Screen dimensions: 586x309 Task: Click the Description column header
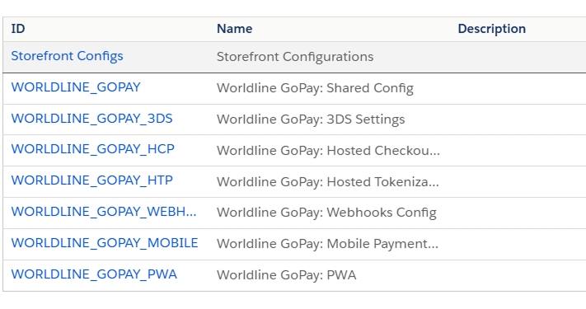coord(492,29)
